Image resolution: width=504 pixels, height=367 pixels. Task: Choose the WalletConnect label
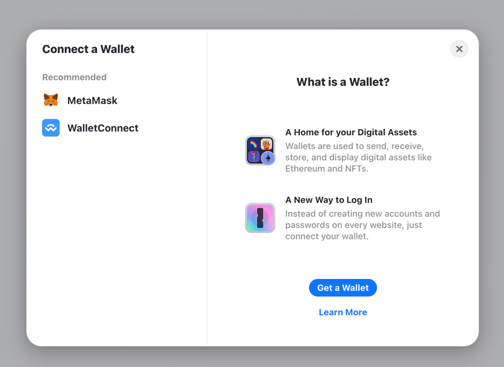[103, 128]
